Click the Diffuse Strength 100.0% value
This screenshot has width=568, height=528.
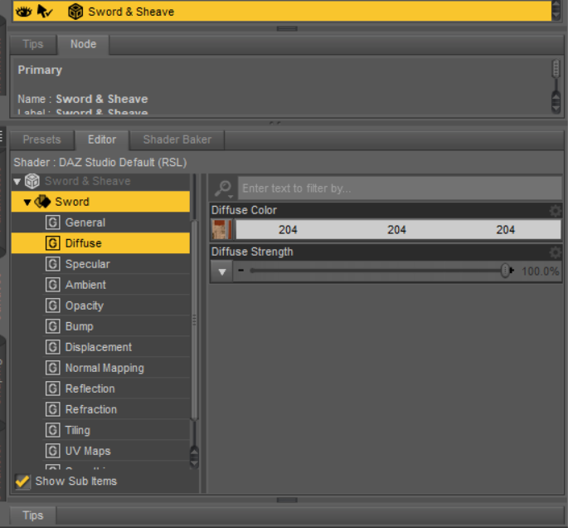[x=541, y=271]
